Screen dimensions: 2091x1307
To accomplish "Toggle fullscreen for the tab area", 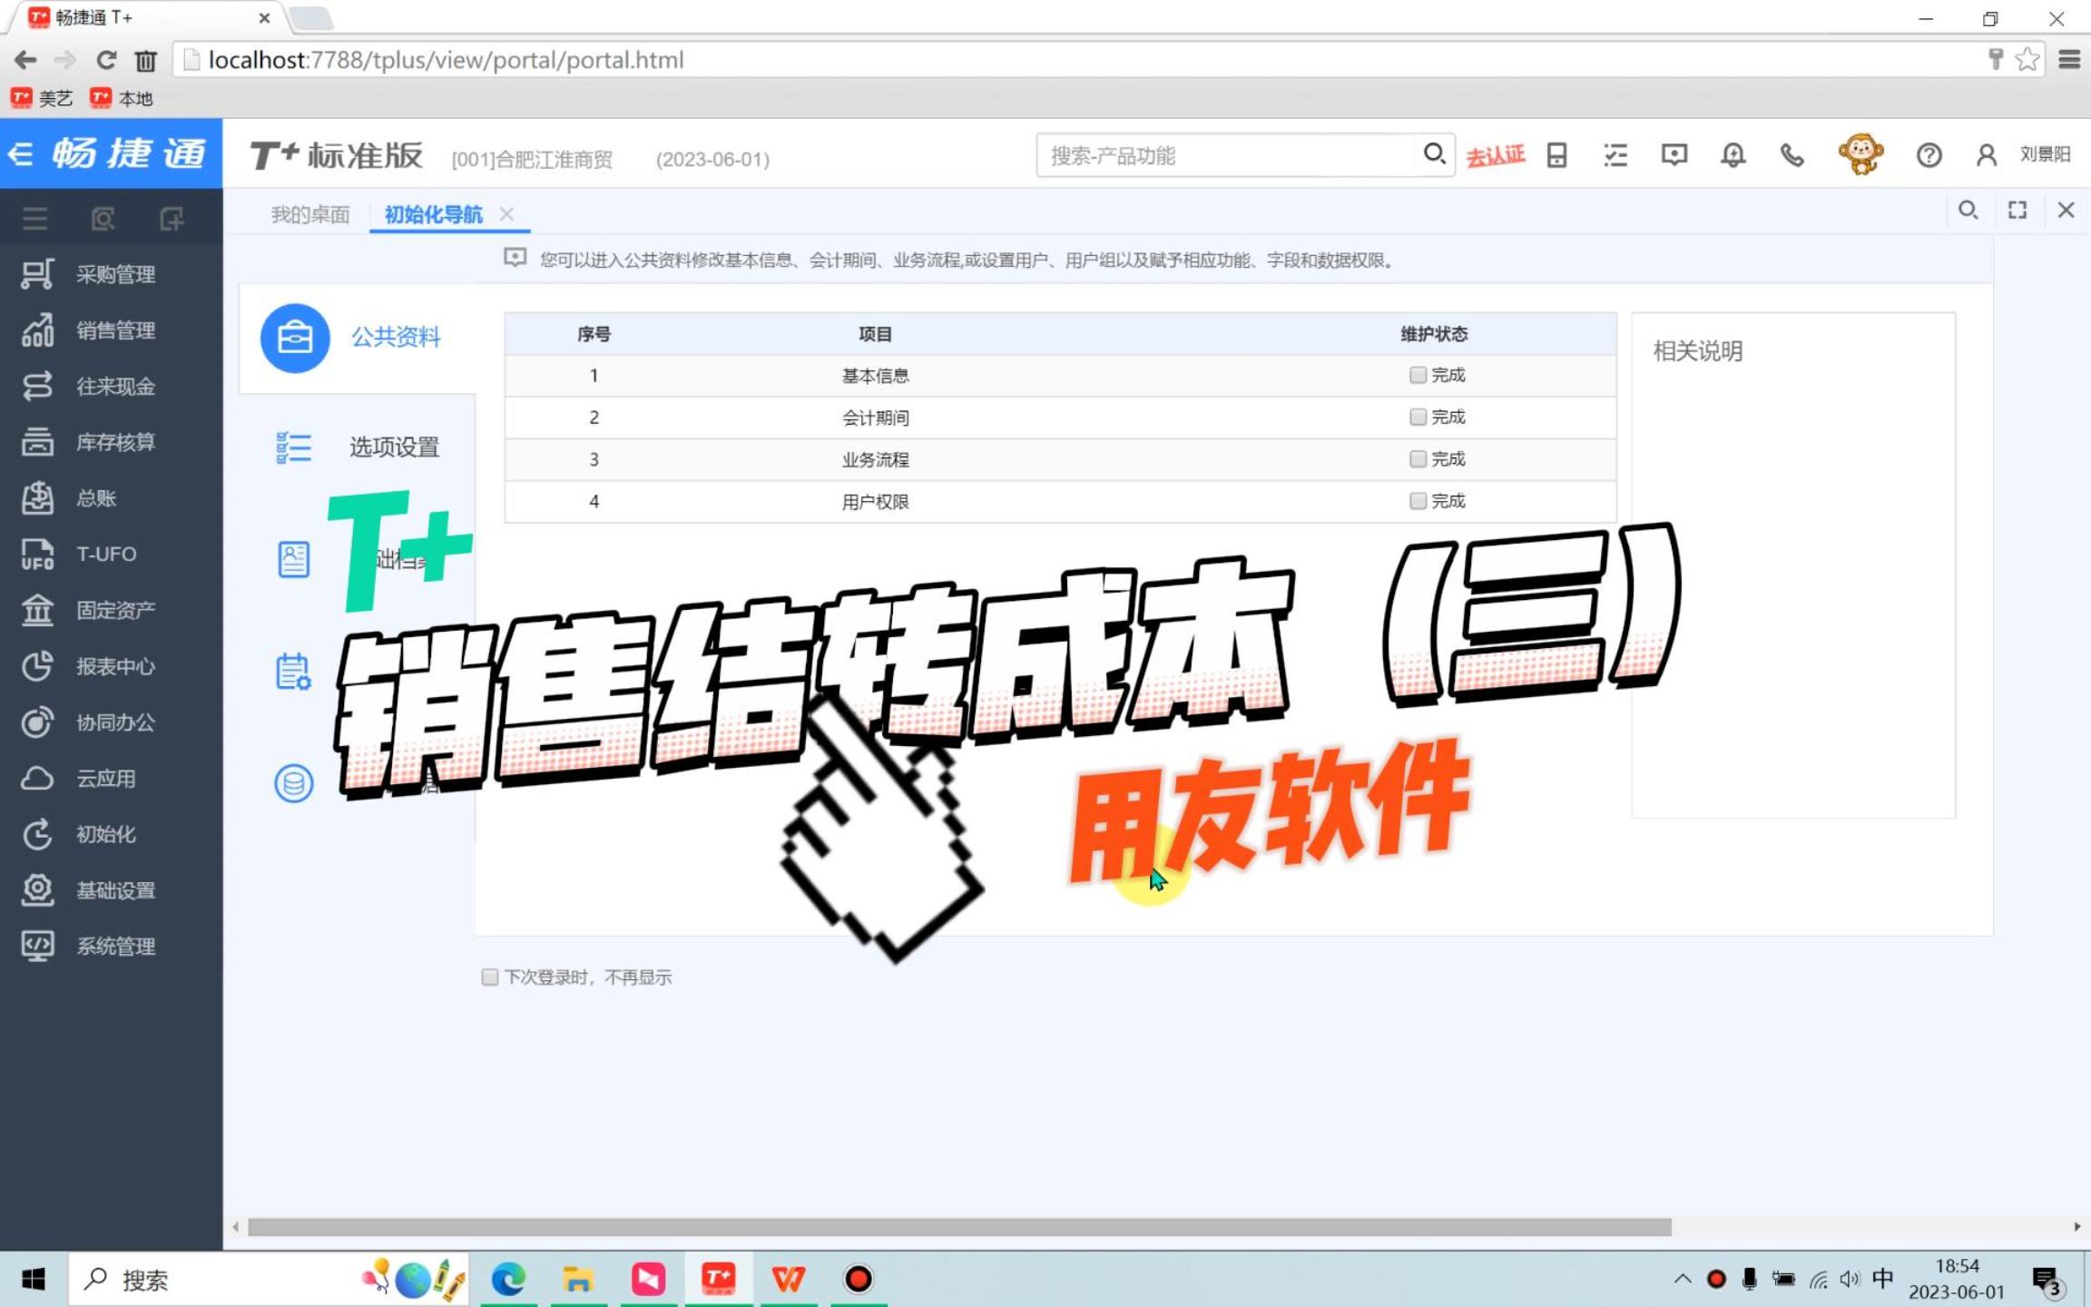I will pos(2017,211).
